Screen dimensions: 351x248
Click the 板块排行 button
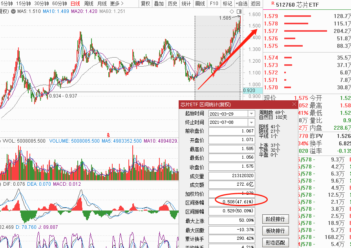click(x=275, y=231)
